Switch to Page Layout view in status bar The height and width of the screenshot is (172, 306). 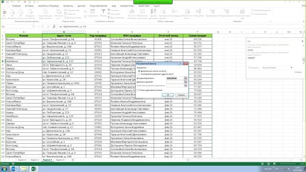268,164
